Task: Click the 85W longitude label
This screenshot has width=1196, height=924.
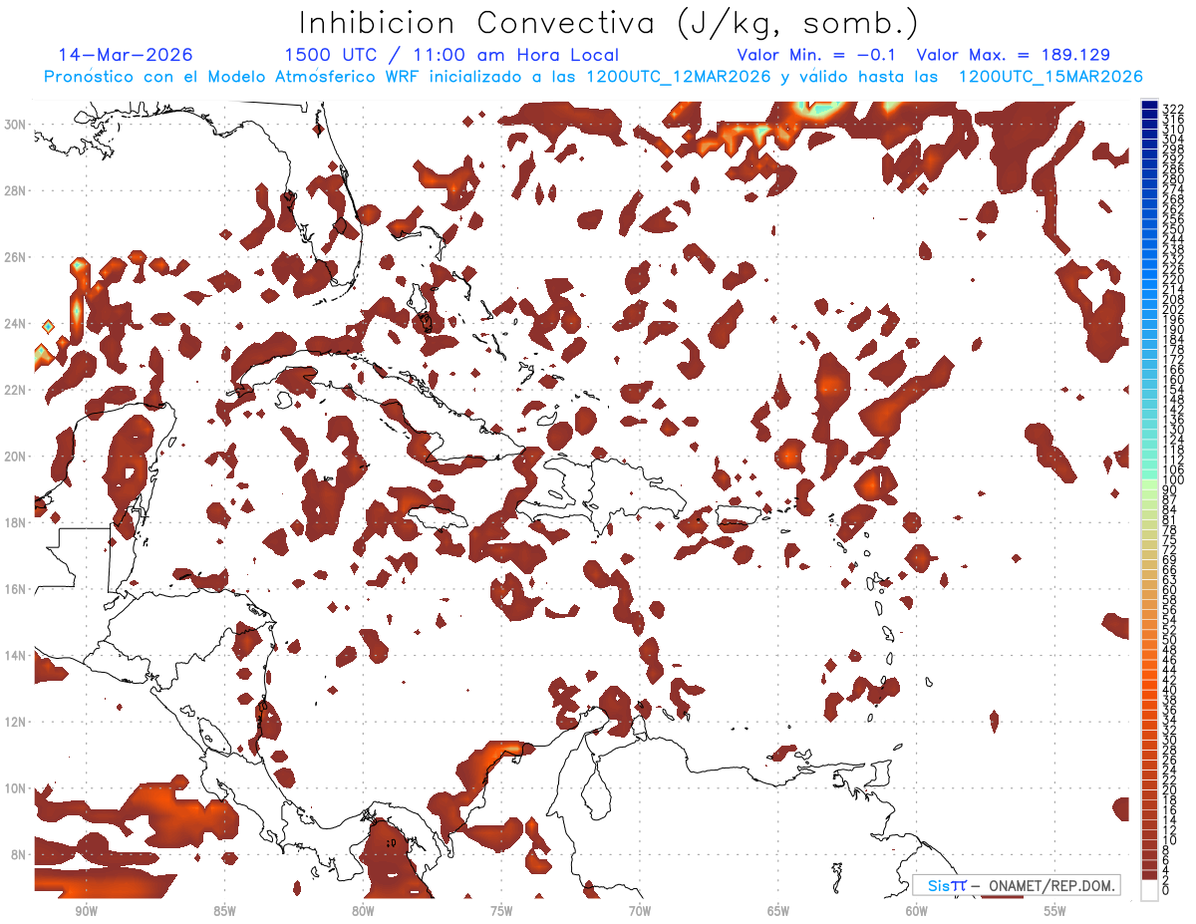Action: pos(224,911)
